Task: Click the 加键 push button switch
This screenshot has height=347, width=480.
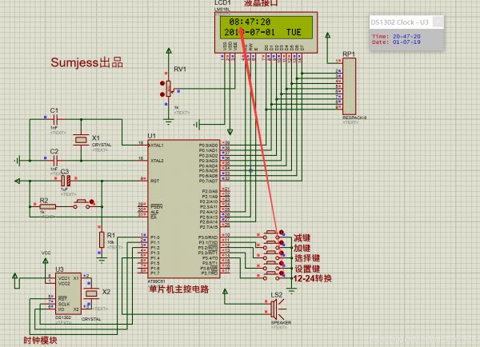Action: pos(271,245)
